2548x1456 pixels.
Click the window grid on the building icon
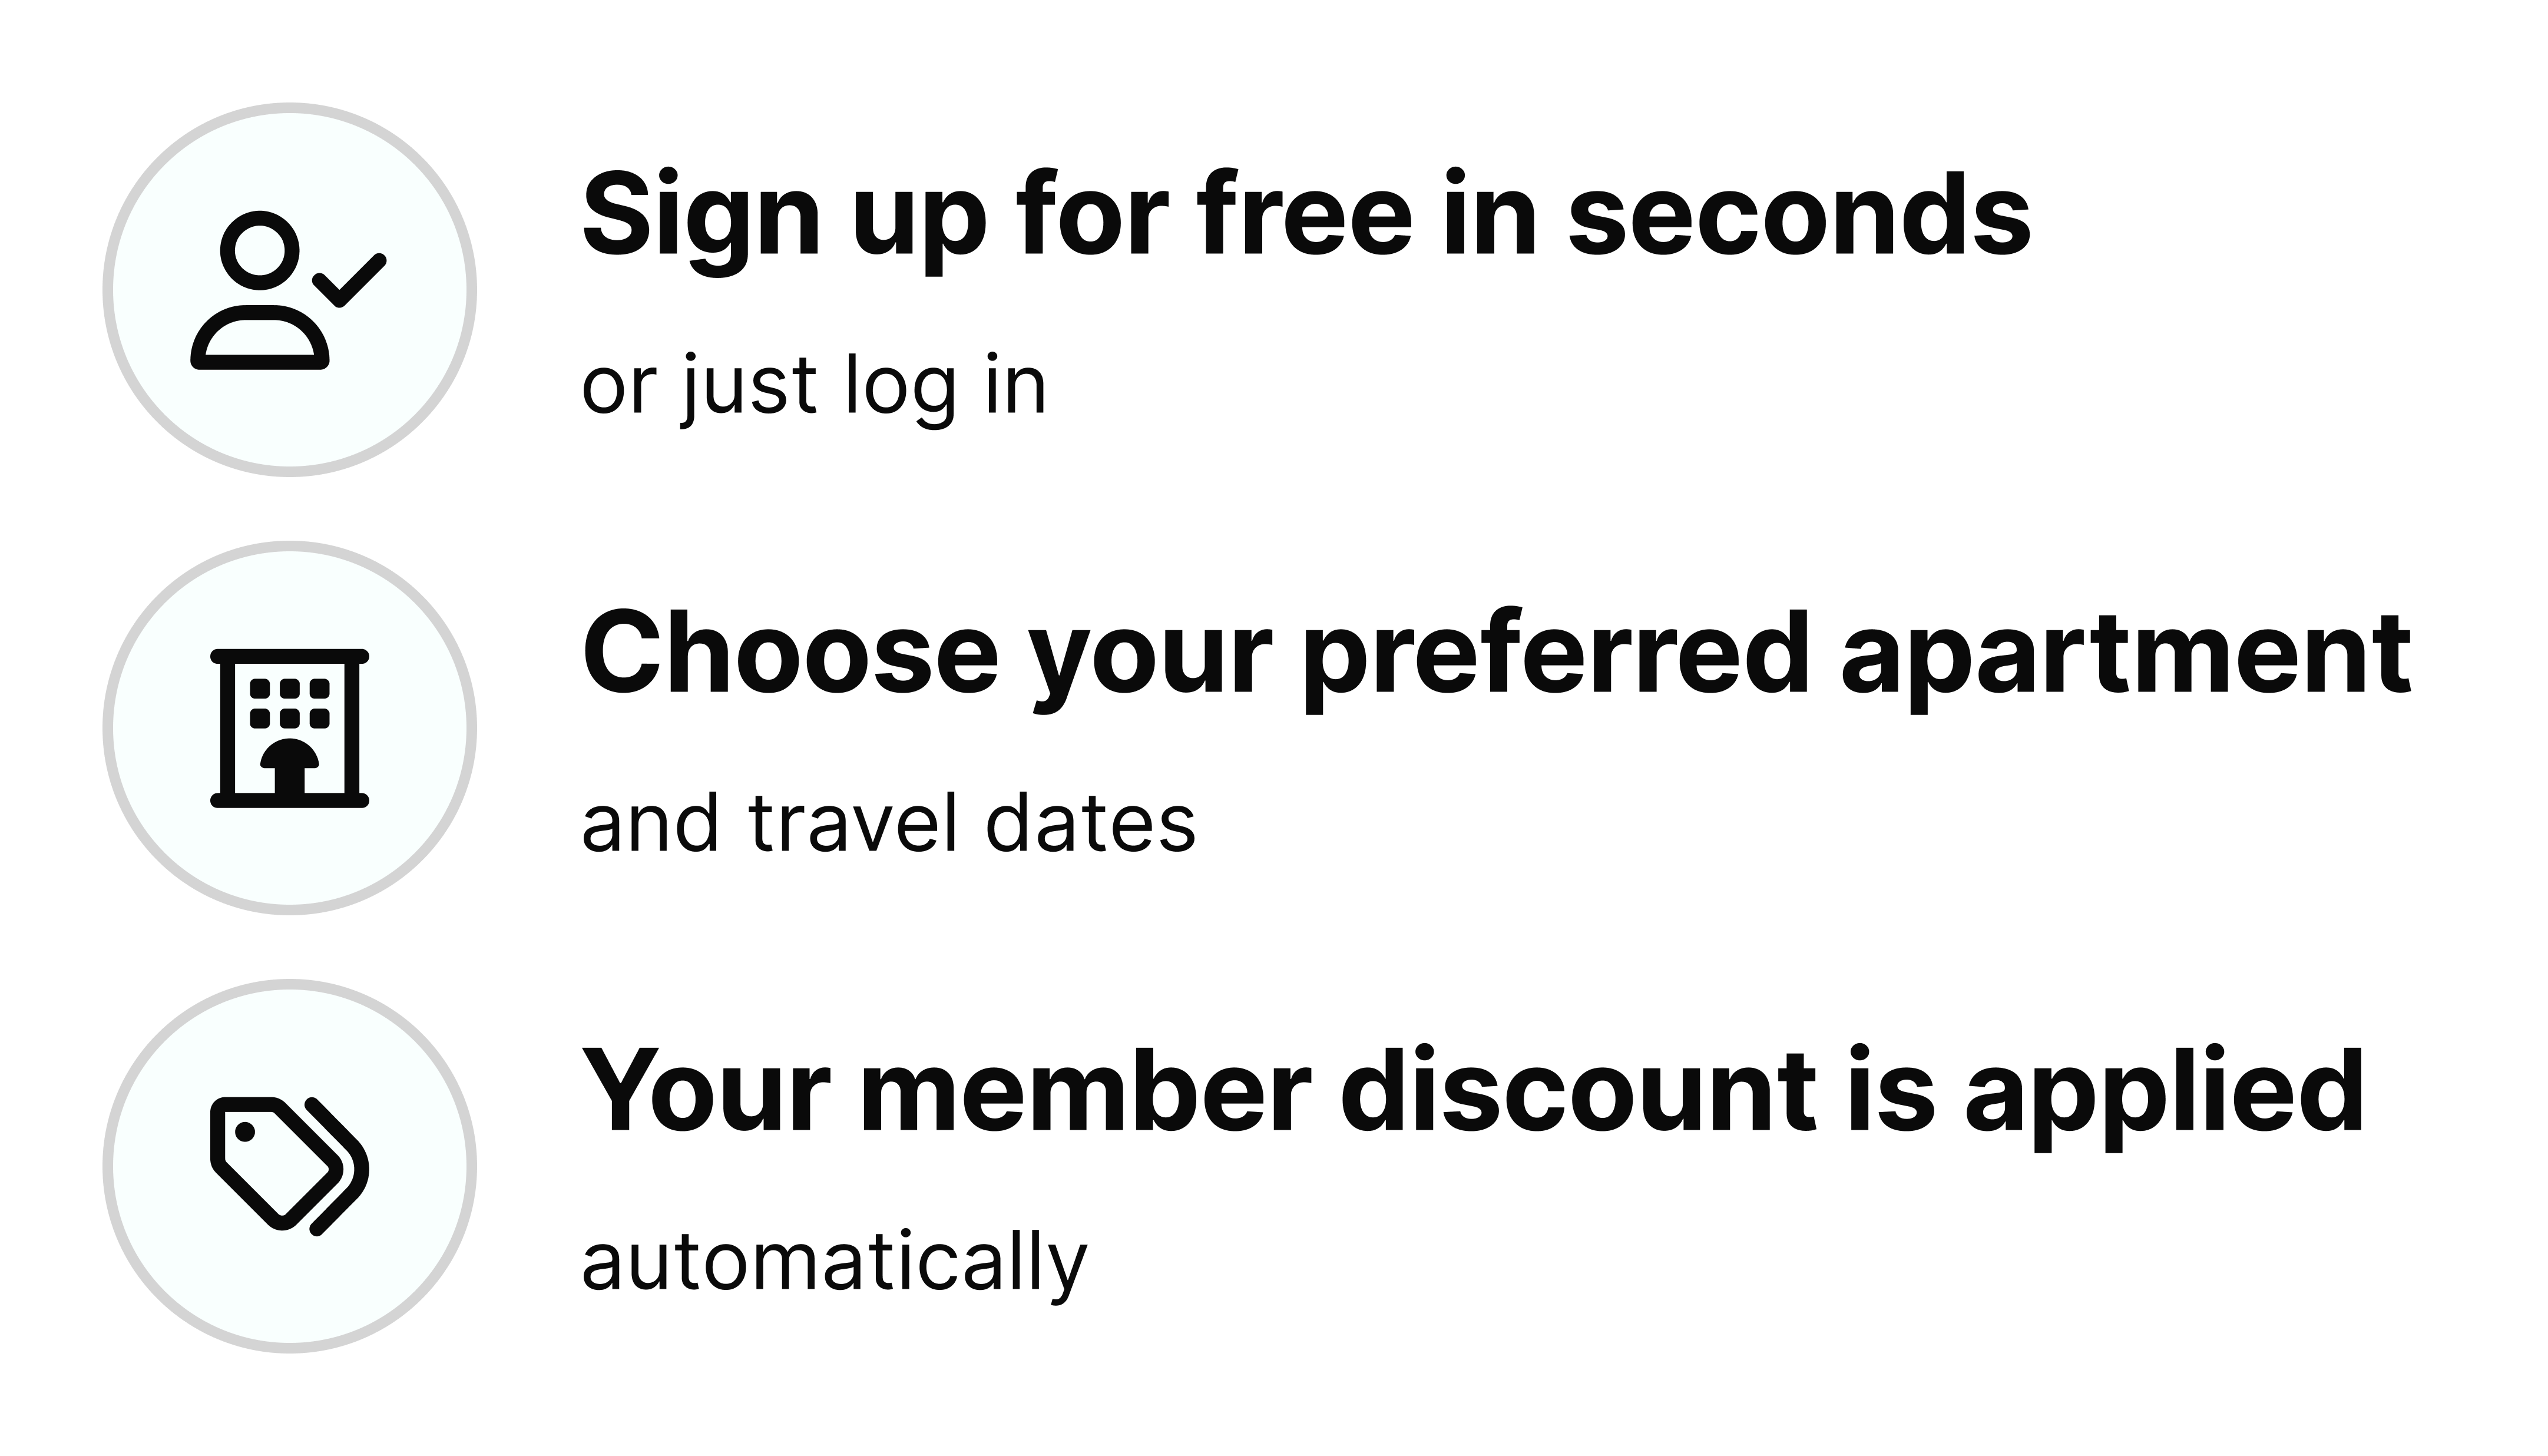(x=289, y=703)
